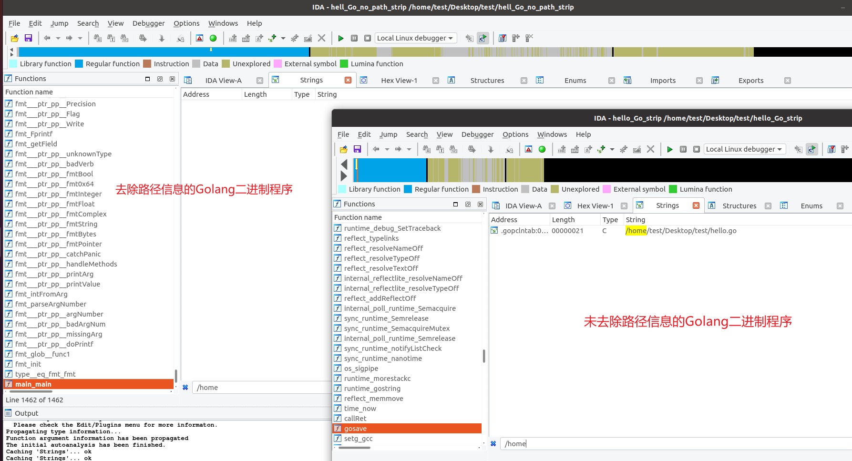The image size is (852, 461).
Task: Click the pause process button in the back window toolbar
Action: click(x=354, y=38)
